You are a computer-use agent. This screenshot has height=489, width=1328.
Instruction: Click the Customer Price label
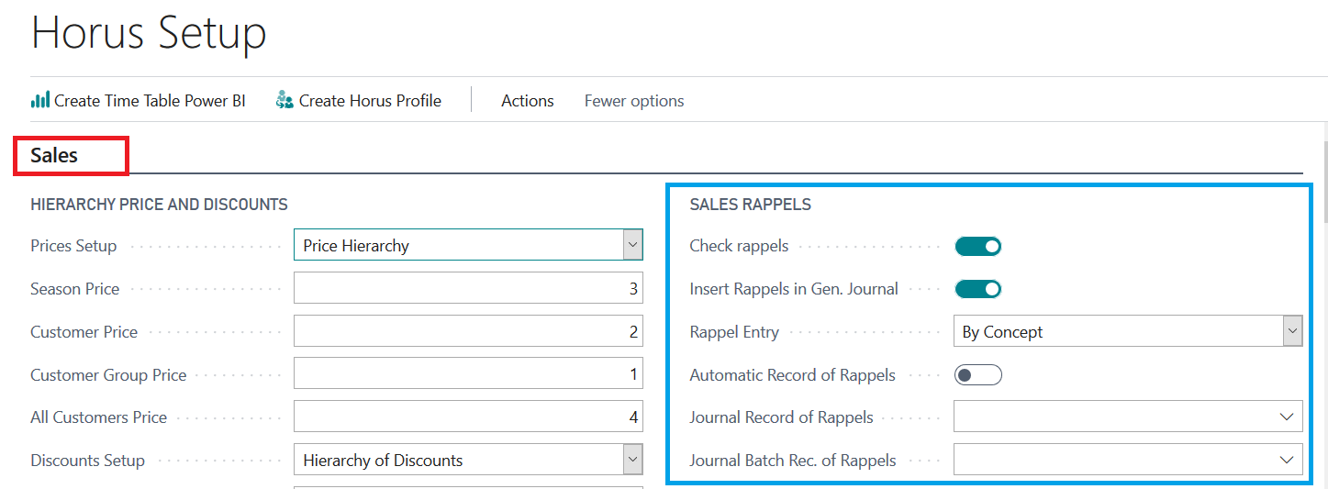[x=84, y=332]
